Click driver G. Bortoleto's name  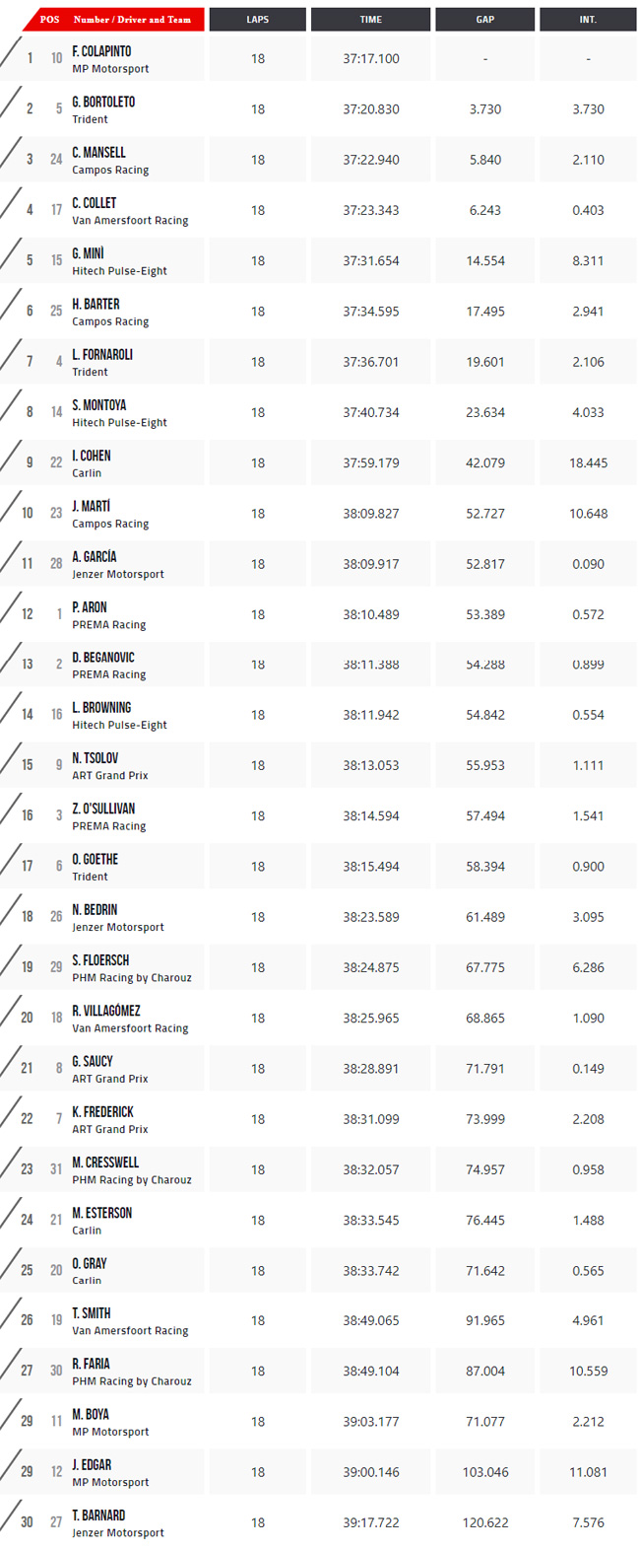[103, 102]
